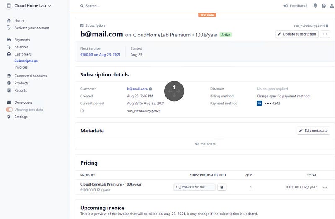Click Charge specific payment method text
This screenshot has height=219, width=335.
pyautogui.click(x=283, y=96)
